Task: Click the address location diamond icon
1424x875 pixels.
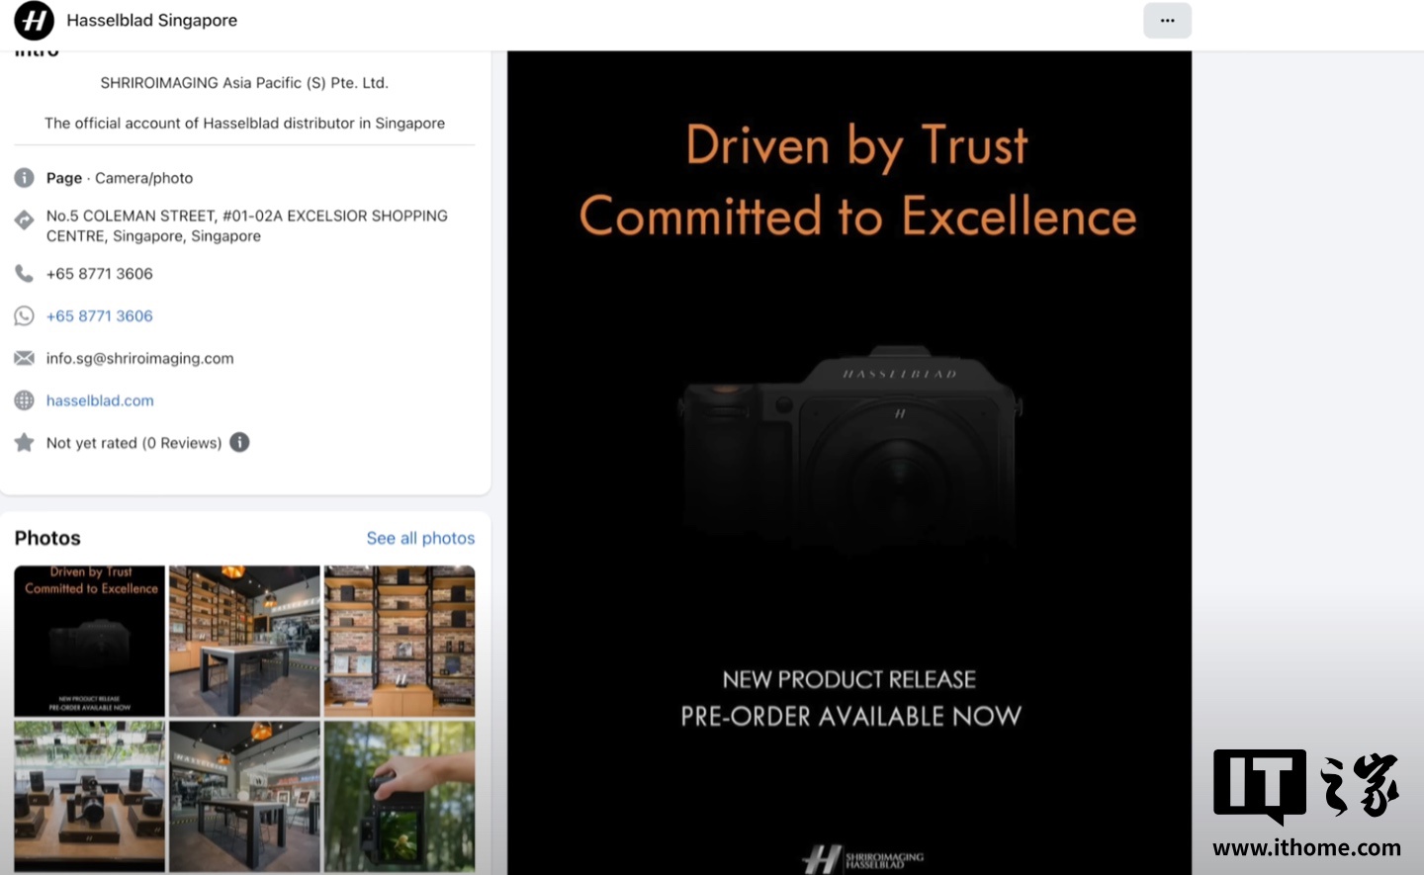Action: coord(25,220)
